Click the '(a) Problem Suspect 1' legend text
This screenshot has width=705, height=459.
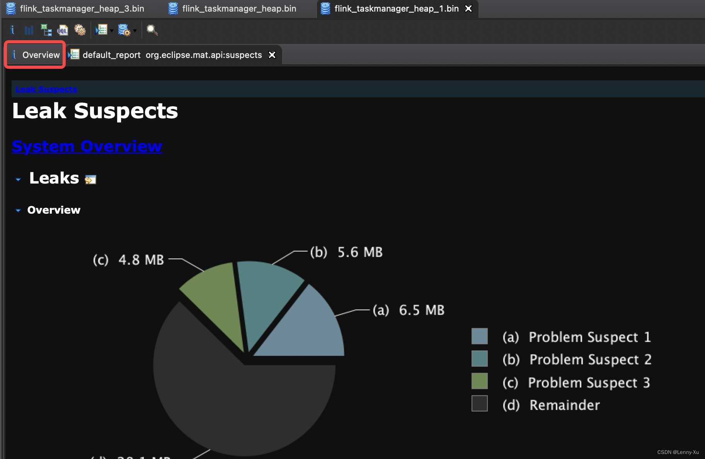coord(577,337)
